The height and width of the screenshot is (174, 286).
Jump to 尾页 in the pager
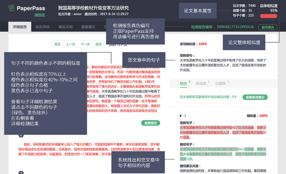[x=99, y=44]
